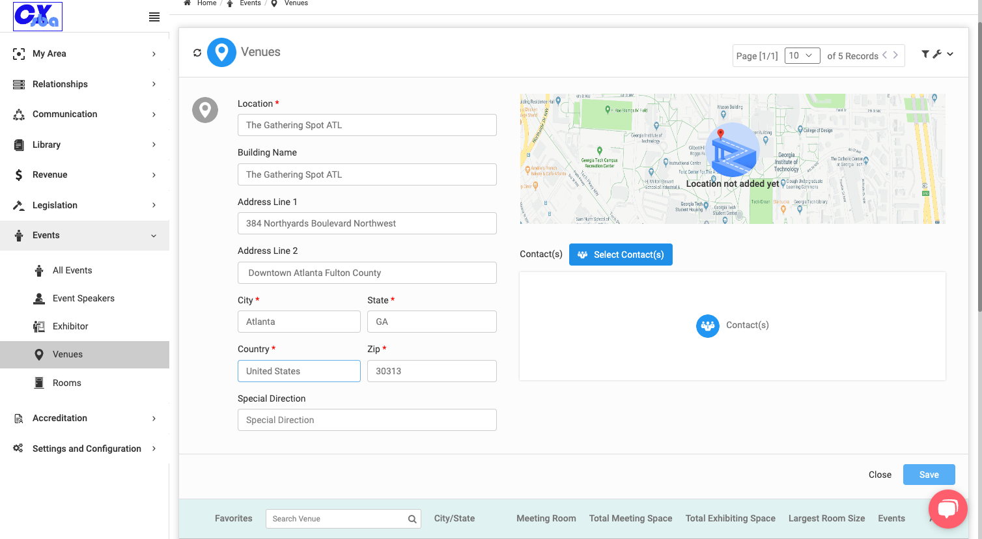The image size is (982, 539).
Task: Expand the Communication menu
Action: pyautogui.click(x=85, y=115)
